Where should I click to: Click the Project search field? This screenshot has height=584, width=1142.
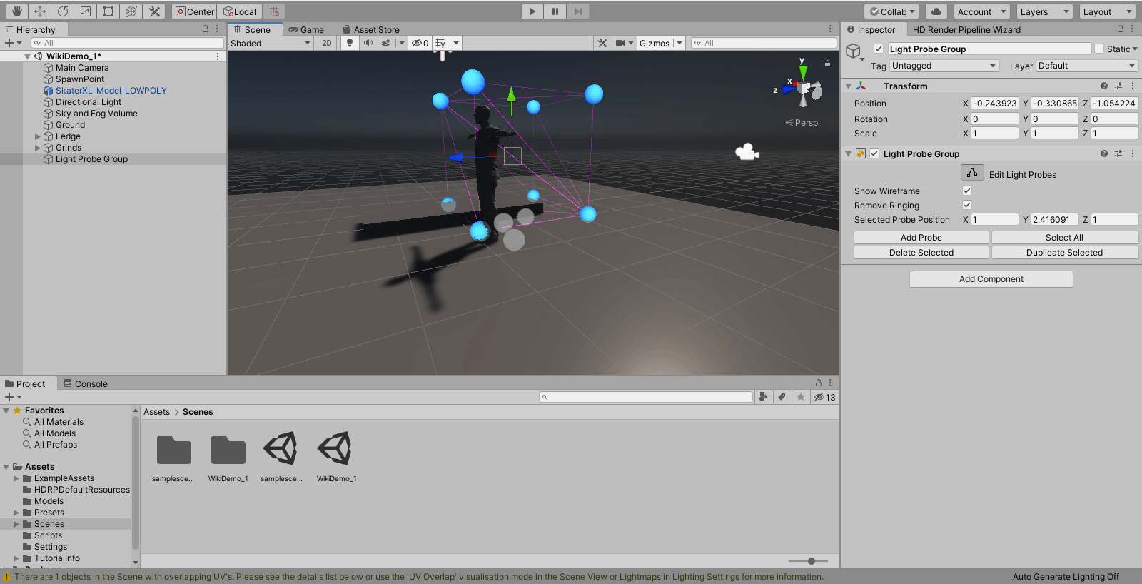pos(647,397)
